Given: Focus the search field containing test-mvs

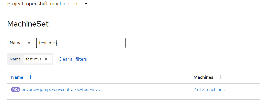Looking at the screenshot, I should (81, 43).
